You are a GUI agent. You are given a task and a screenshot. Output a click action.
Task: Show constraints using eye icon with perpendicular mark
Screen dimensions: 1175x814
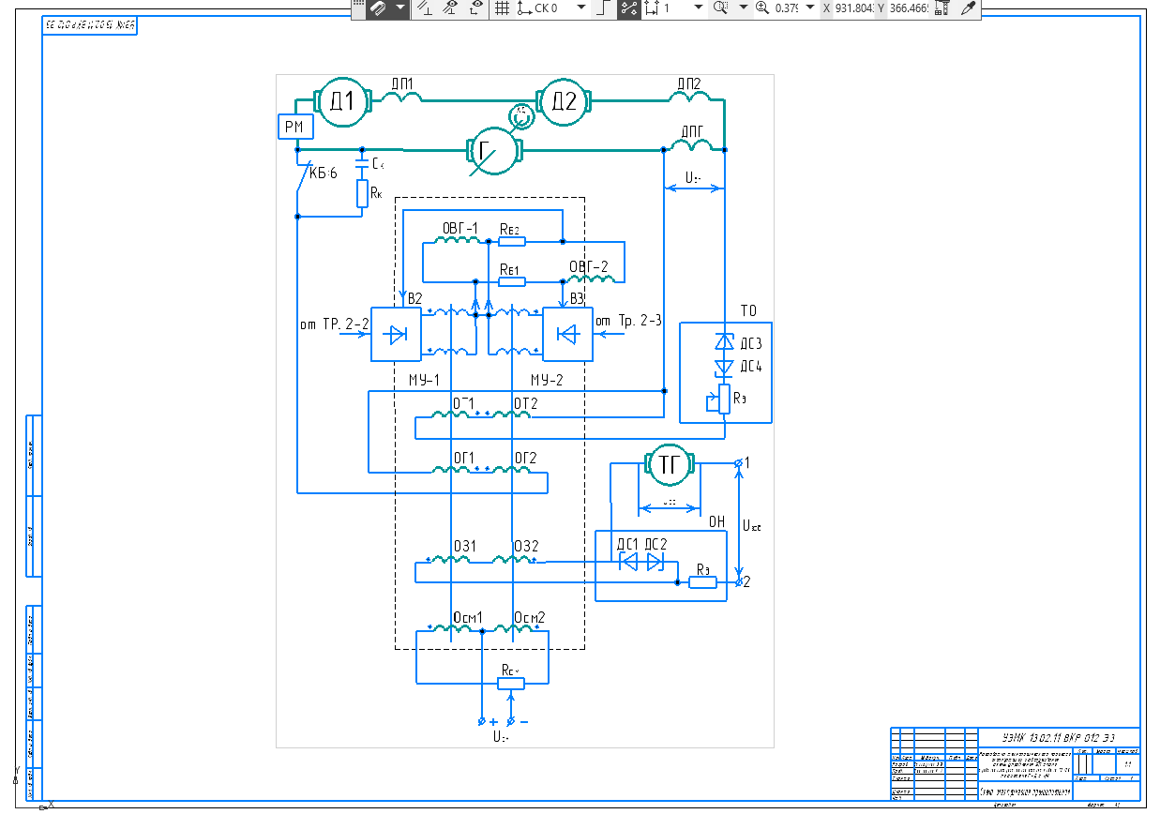tap(450, 8)
